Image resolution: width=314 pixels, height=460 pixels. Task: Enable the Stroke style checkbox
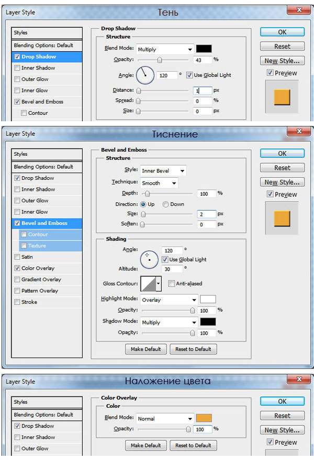pos(17,302)
